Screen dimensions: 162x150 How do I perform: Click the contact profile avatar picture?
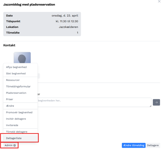(x=22, y=57)
